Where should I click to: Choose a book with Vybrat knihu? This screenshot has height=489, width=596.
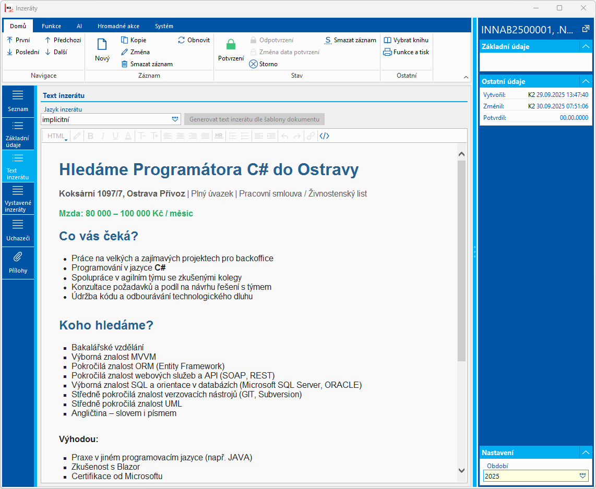[406, 40]
